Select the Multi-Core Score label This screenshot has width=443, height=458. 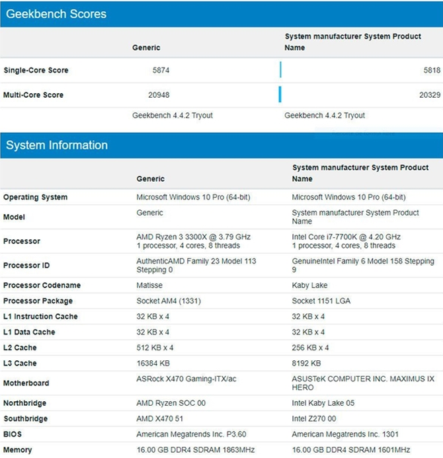click(x=33, y=95)
